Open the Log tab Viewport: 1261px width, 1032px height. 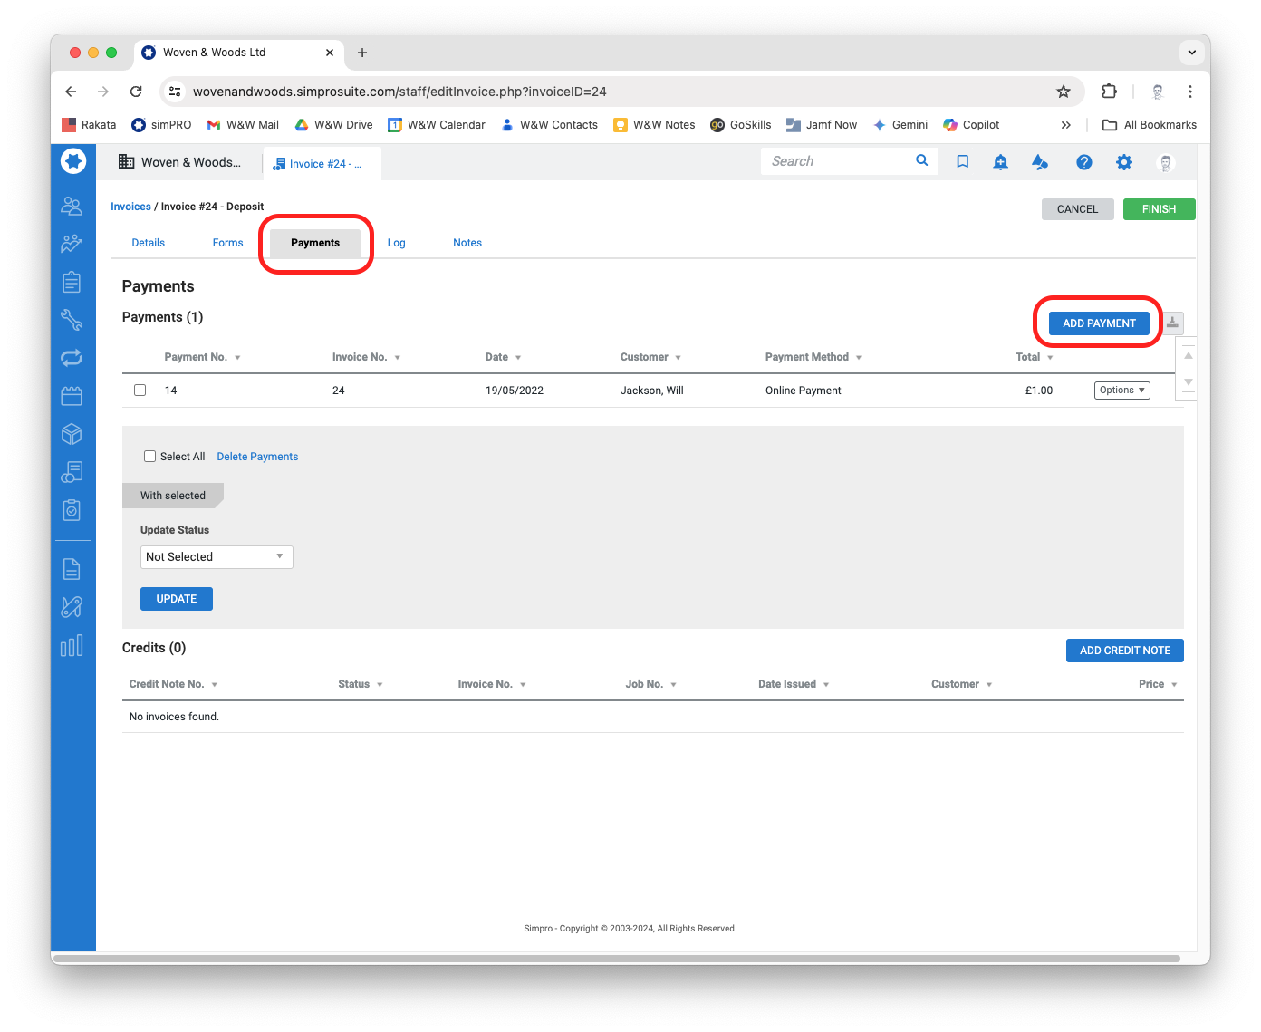396,243
